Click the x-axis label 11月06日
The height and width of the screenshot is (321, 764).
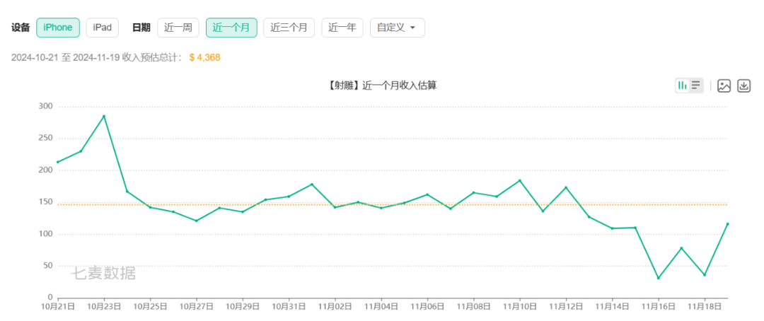427,307
